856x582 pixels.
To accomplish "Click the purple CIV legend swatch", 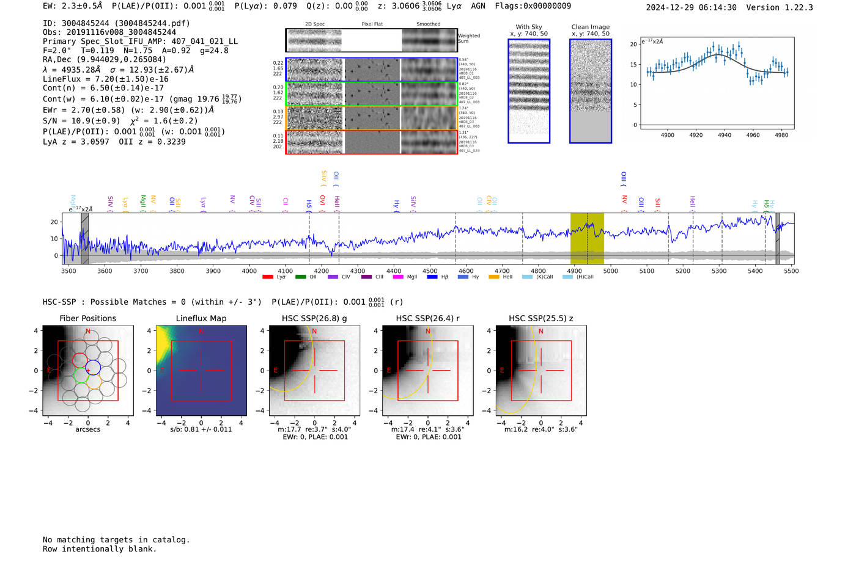I will click(x=333, y=277).
